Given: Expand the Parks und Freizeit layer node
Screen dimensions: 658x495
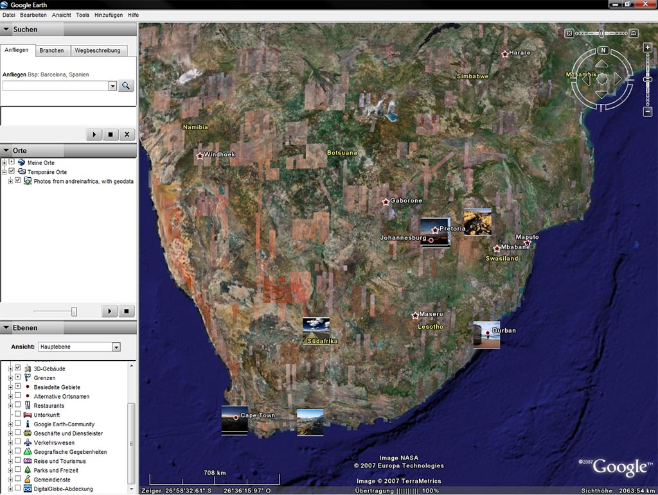Looking at the screenshot, I should tap(10, 470).
